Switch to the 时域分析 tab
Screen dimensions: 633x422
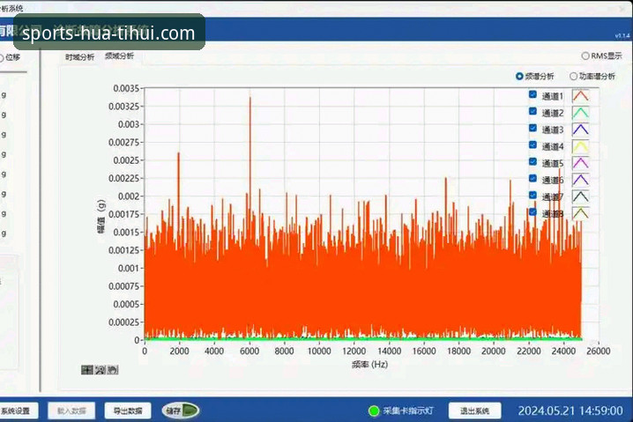tap(79, 57)
